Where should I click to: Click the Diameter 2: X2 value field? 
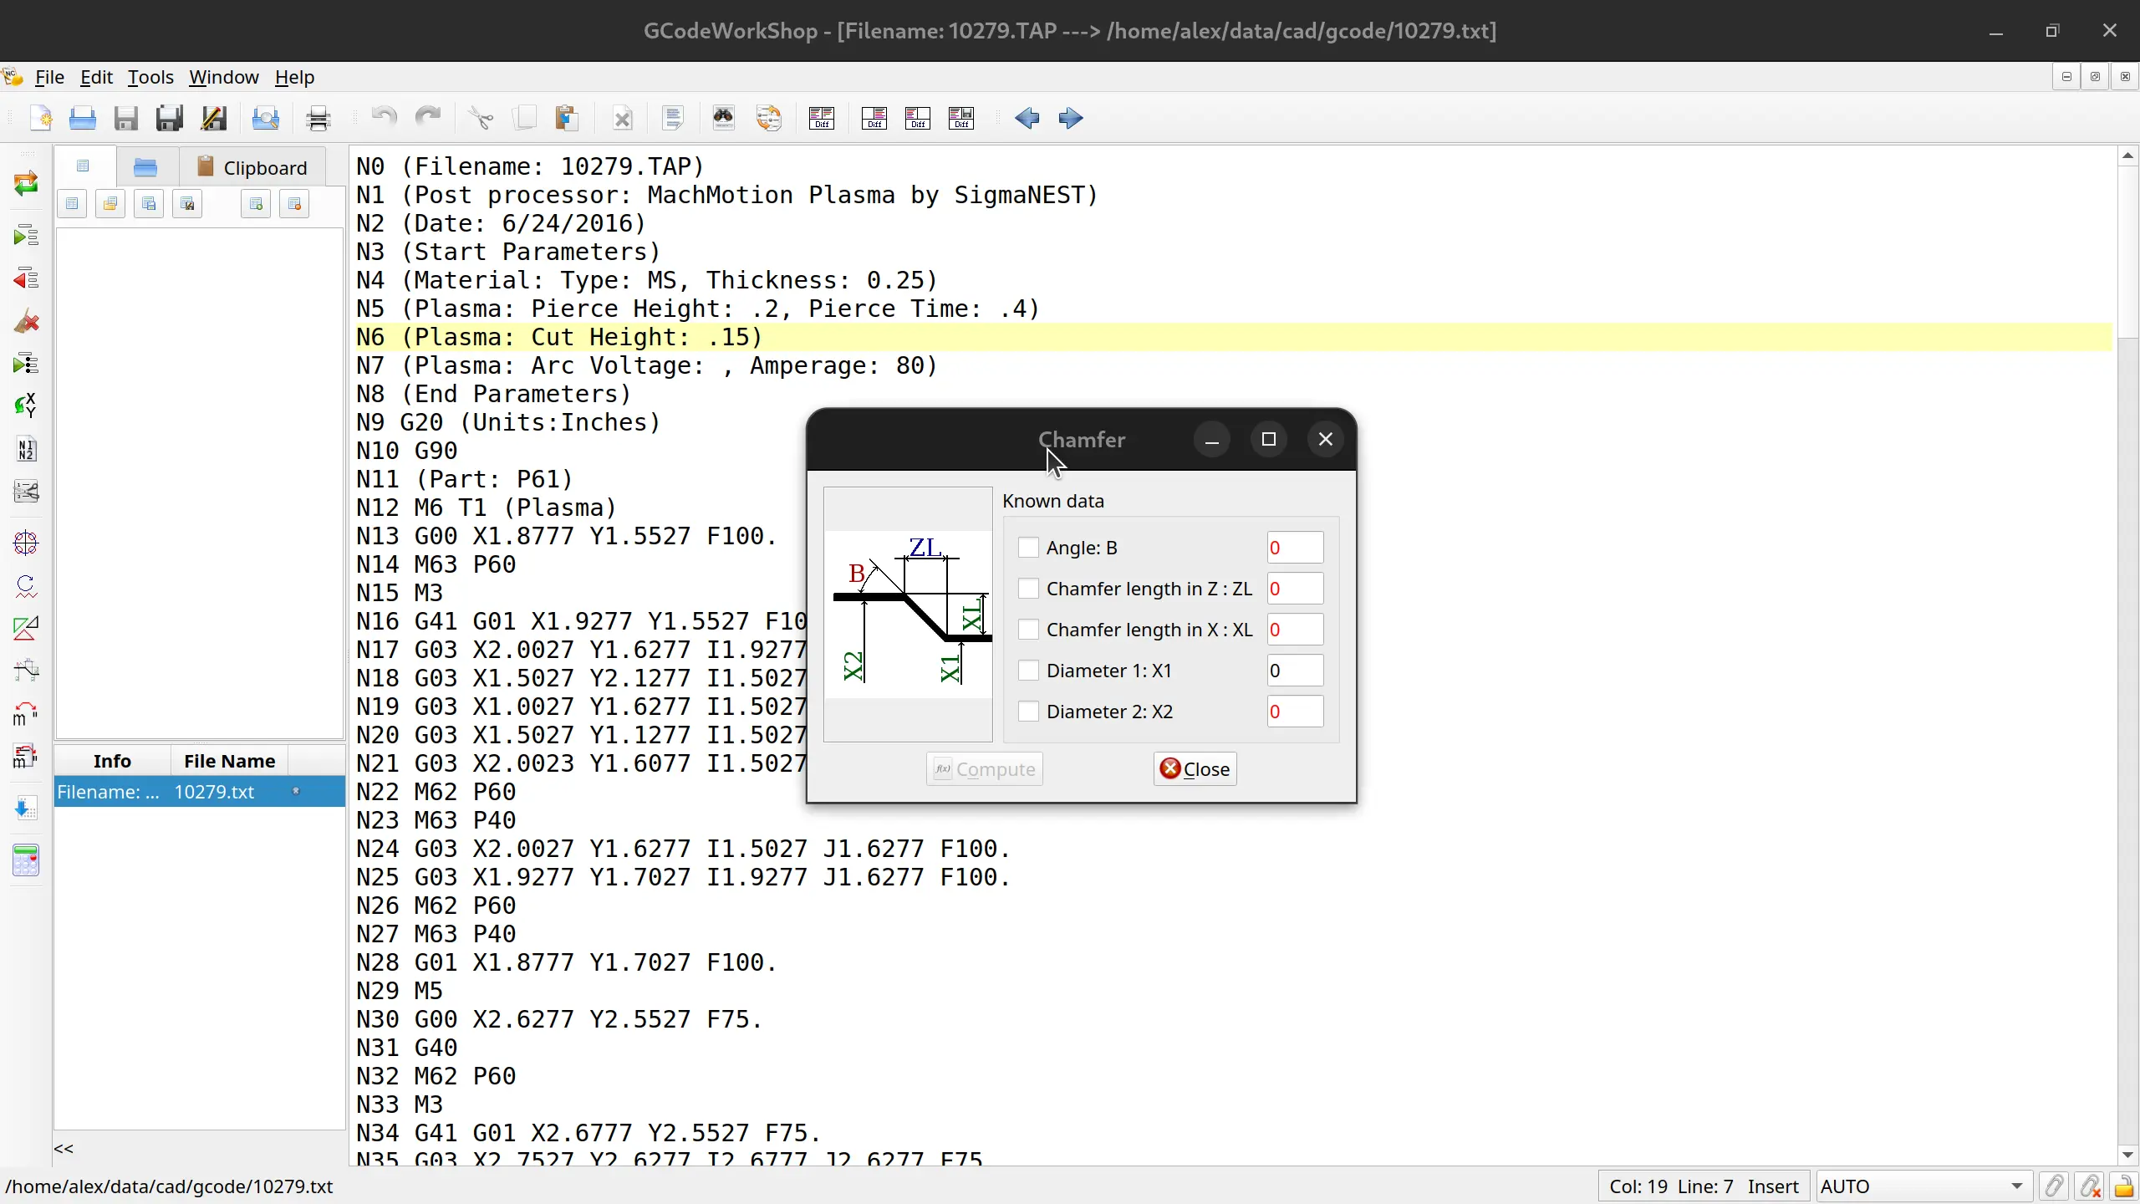pos(1295,712)
